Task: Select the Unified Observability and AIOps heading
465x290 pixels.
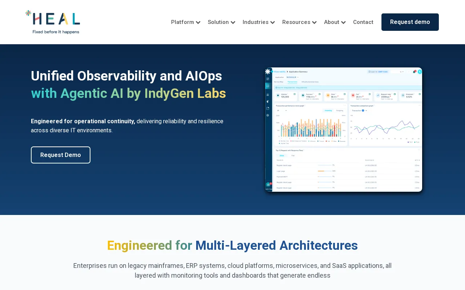Action: [126, 76]
